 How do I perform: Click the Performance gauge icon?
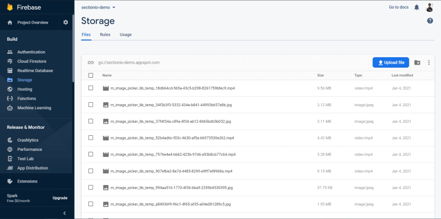point(10,149)
